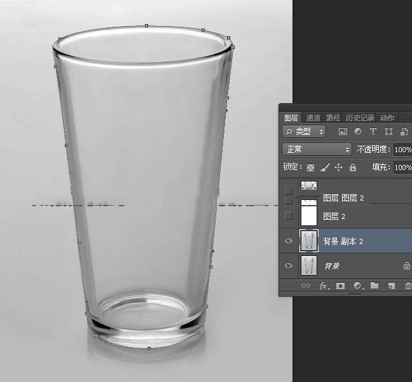Show the 图层 2 layer visibility box
Image resolution: width=412 pixels, height=382 pixels.
point(289,216)
